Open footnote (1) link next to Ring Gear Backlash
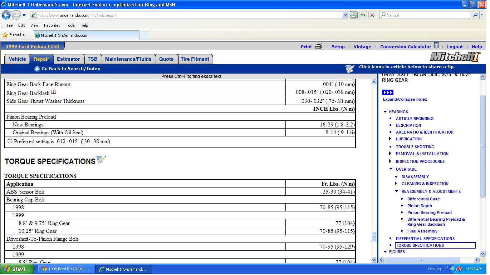490x275 pixels. pos(53,92)
